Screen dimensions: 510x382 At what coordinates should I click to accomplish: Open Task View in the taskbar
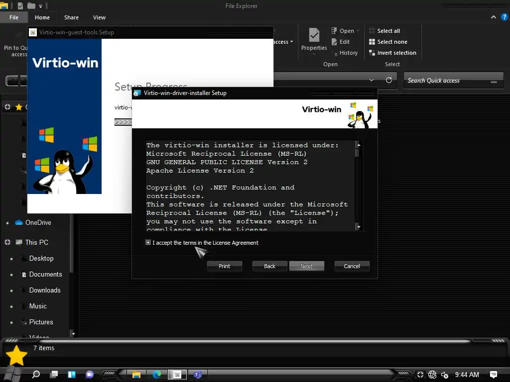54,375
